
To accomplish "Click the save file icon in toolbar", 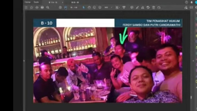I will pyautogui.click(x=26, y=8).
